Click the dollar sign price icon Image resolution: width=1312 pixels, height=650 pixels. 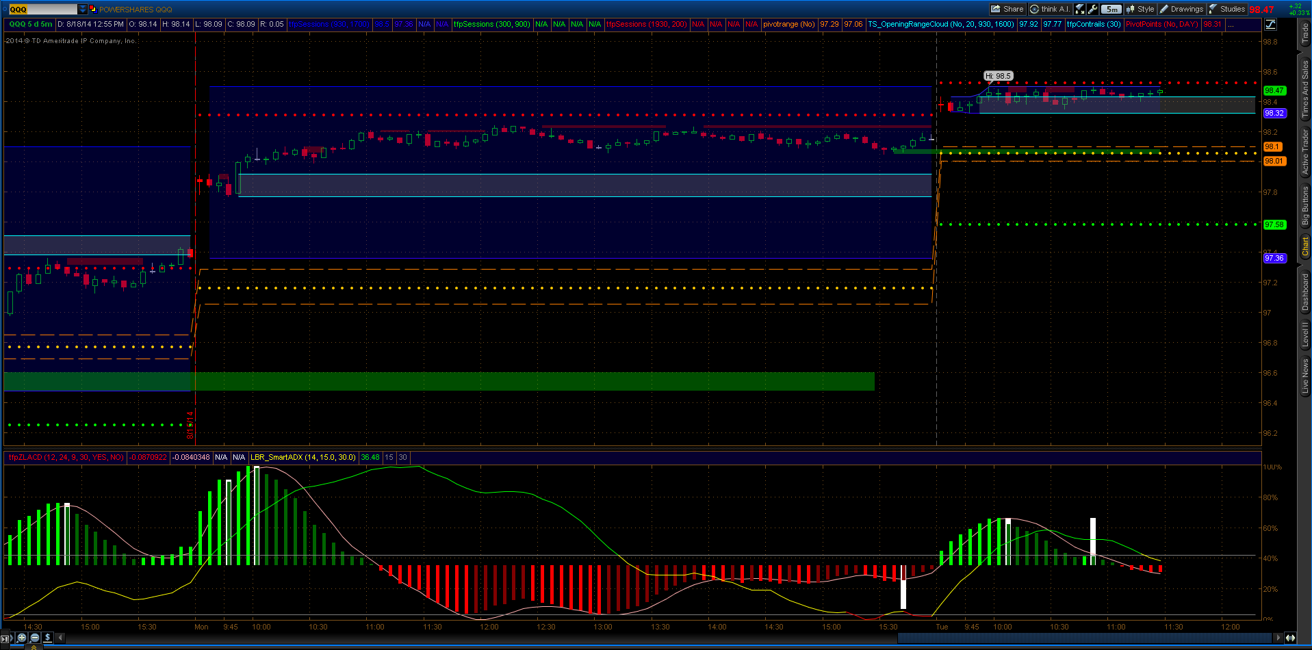(48, 638)
